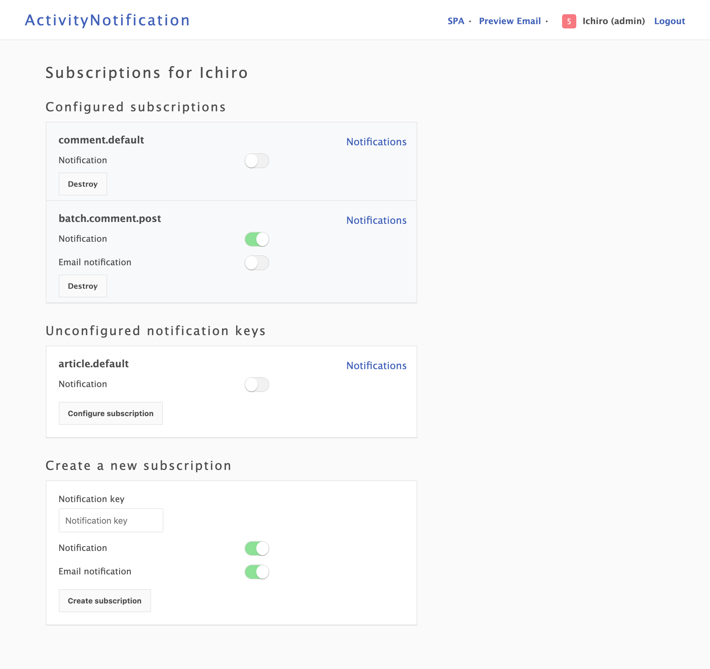
Task: Focus the Notification key text field
Action: click(x=111, y=521)
